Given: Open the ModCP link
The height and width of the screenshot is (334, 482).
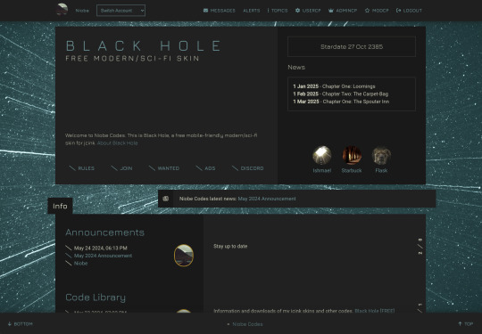Looking at the screenshot, I should click(380, 11).
